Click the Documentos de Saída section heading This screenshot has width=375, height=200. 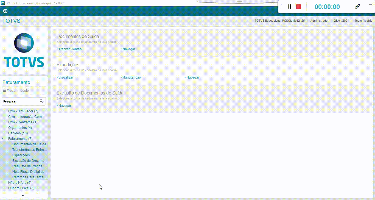click(x=78, y=36)
